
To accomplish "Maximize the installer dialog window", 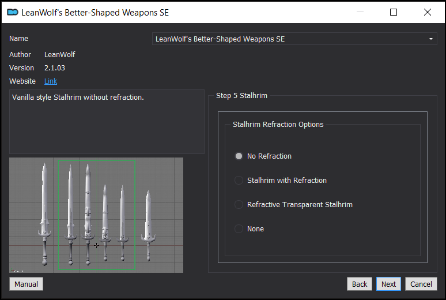I will click(x=394, y=12).
